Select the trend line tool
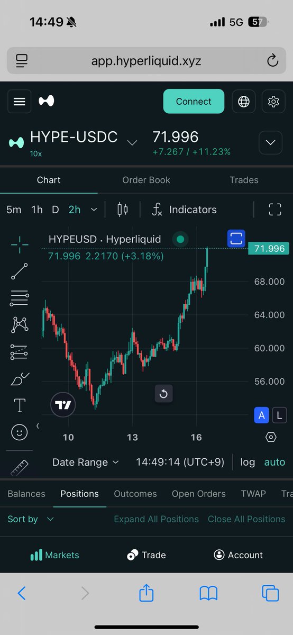 click(x=20, y=271)
